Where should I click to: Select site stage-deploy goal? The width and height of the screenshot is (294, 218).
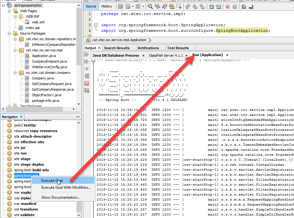(x=29, y=164)
